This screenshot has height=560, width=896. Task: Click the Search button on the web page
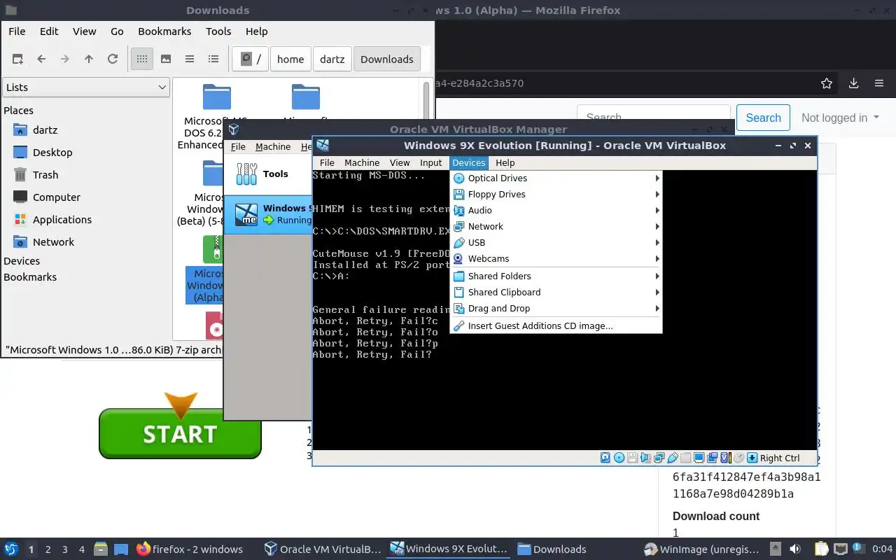pos(763,118)
